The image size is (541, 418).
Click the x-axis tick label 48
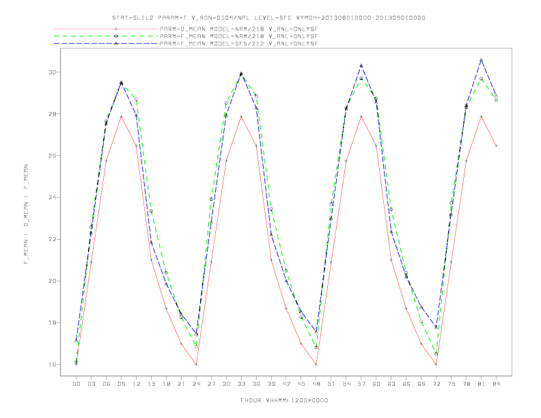[316, 384]
